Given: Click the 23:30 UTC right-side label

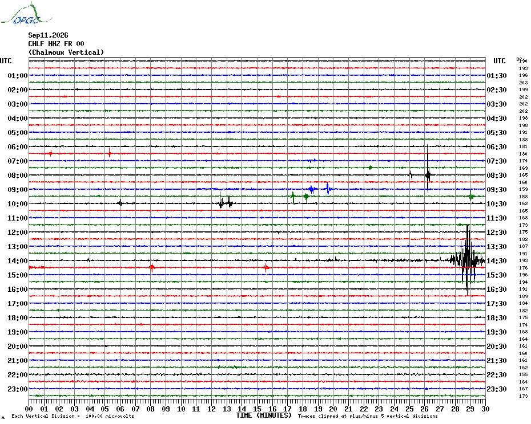Looking at the screenshot, I should [497, 389].
